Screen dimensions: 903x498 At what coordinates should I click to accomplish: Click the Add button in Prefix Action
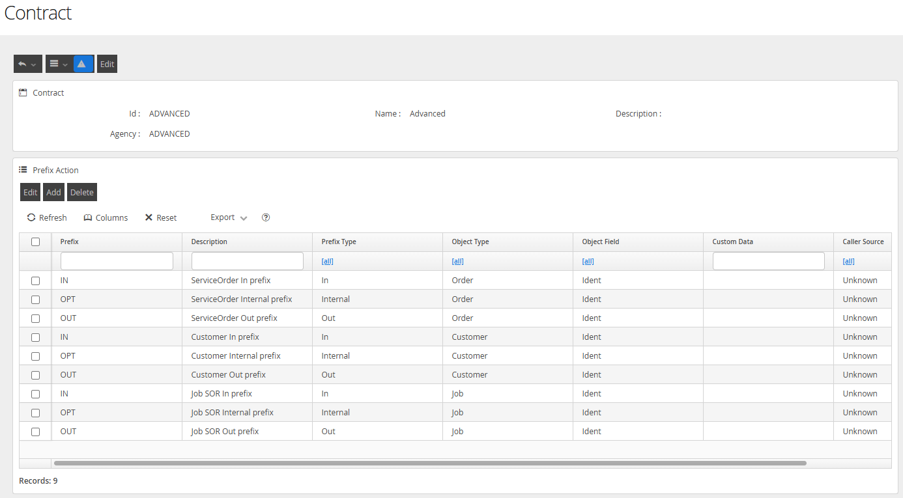click(54, 192)
